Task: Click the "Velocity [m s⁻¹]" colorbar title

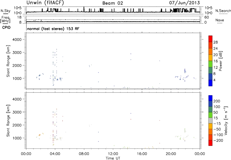Action: click(226, 120)
